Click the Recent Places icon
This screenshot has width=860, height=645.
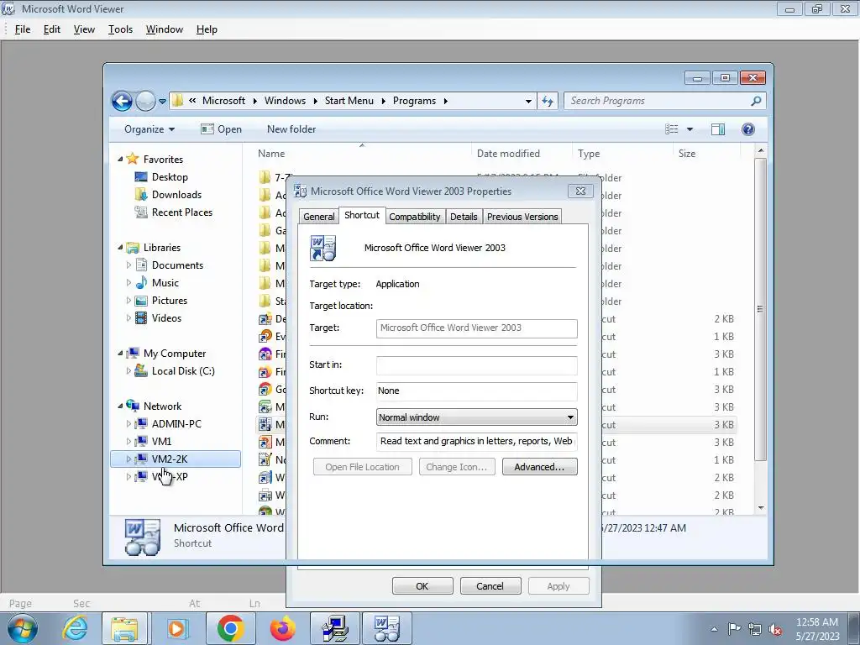click(x=141, y=212)
